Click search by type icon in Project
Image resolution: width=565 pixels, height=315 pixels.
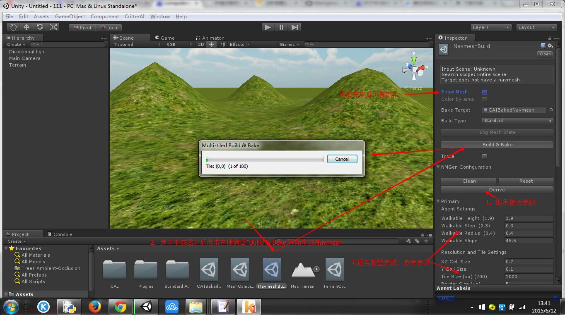point(408,241)
